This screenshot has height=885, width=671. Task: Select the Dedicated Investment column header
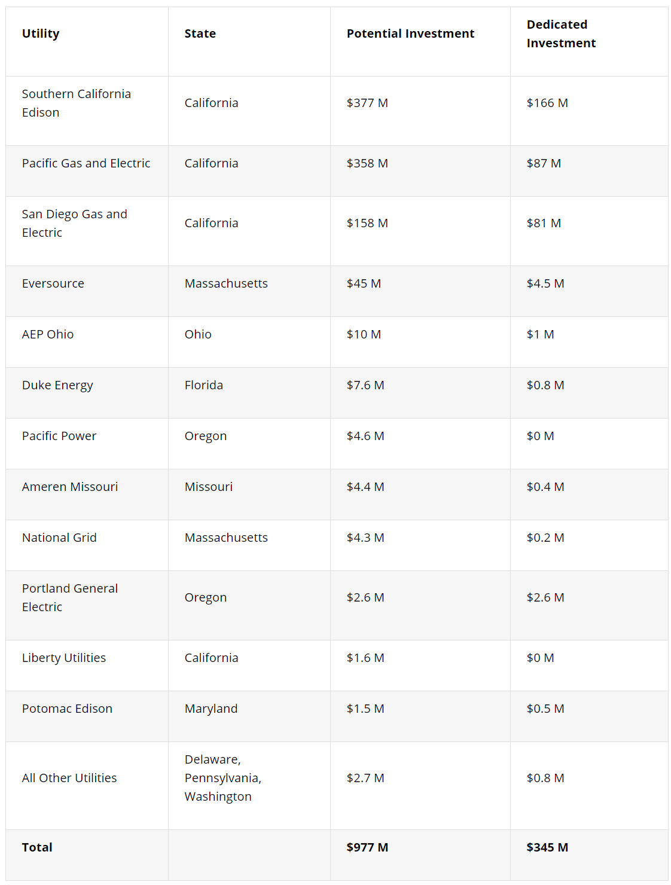click(x=560, y=34)
